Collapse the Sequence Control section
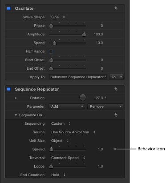 coord(16,115)
